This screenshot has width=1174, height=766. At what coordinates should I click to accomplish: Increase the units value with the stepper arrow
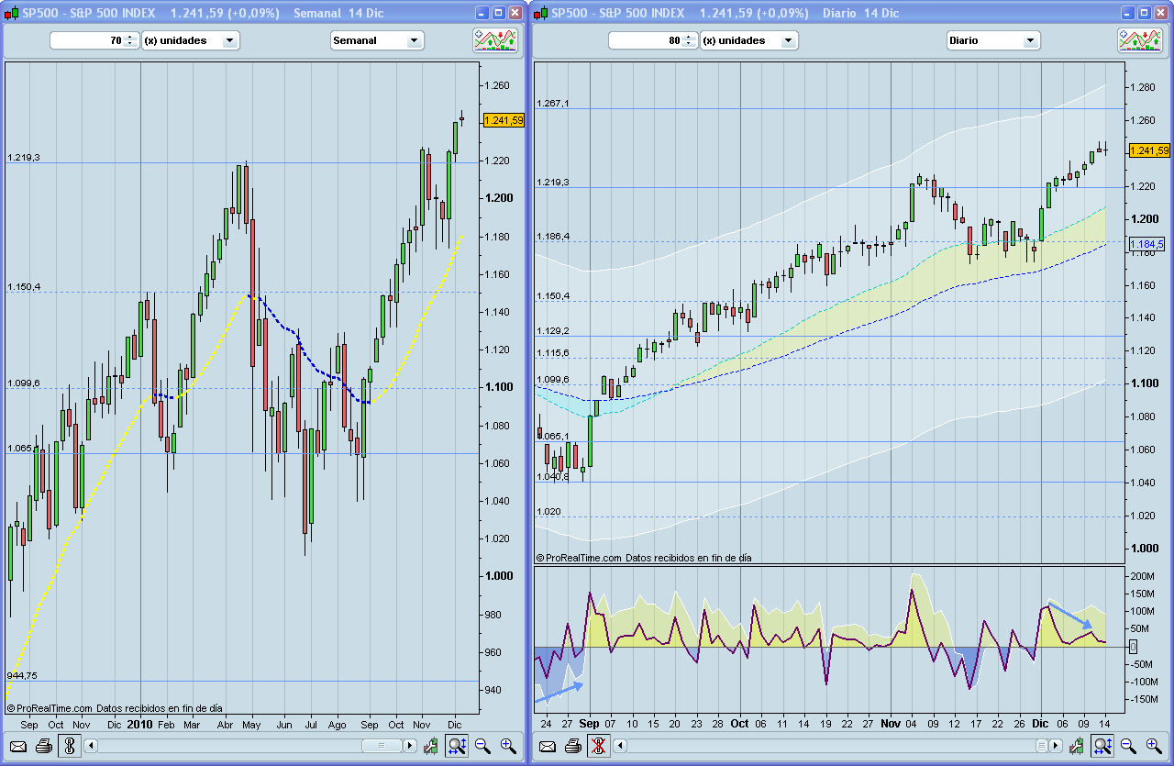tap(131, 37)
